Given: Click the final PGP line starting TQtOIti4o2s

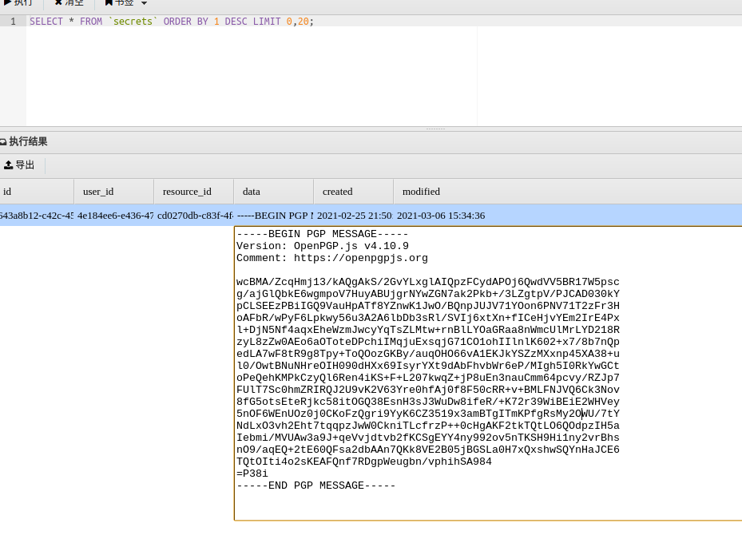Looking at the screenshot, I should pos(364,462).
